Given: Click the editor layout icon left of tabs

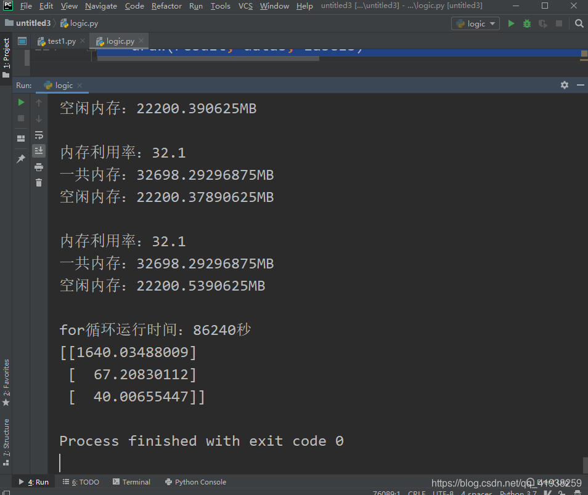Looking at the screenshot, I should 22,41.
